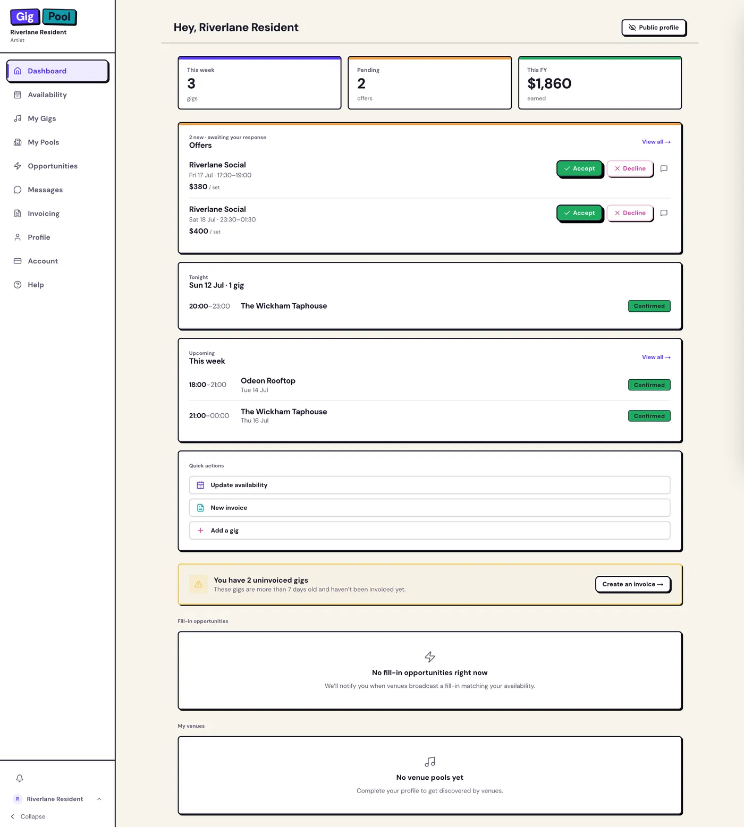744x827 pixels.
Task: Click the Messages speech bubble icon
Action: click(18, 190)
